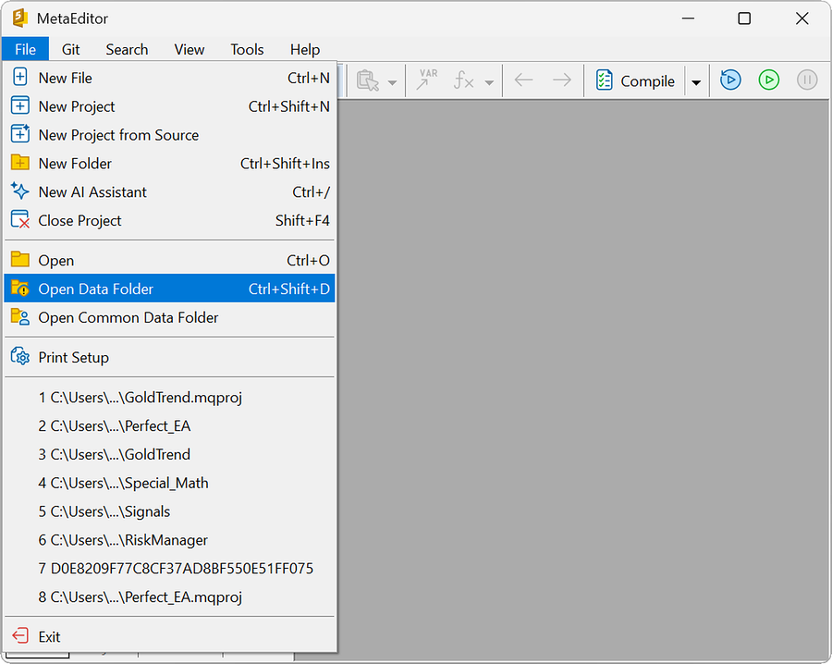Maximize the MetaEditor window
The width and height of the screenshot is (832, 664).
pos(744,18)
